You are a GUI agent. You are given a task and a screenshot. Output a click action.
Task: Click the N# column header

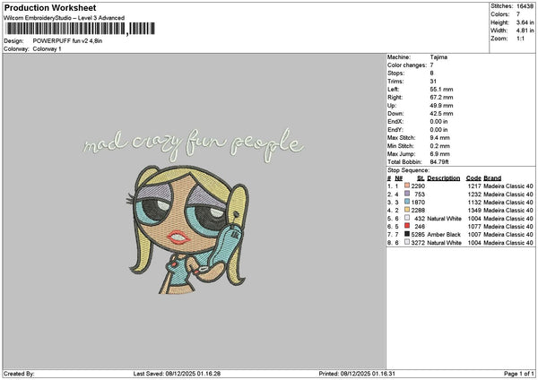[398, 178]
